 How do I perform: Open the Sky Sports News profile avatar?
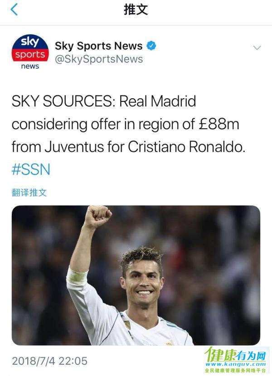pos(30,52)
